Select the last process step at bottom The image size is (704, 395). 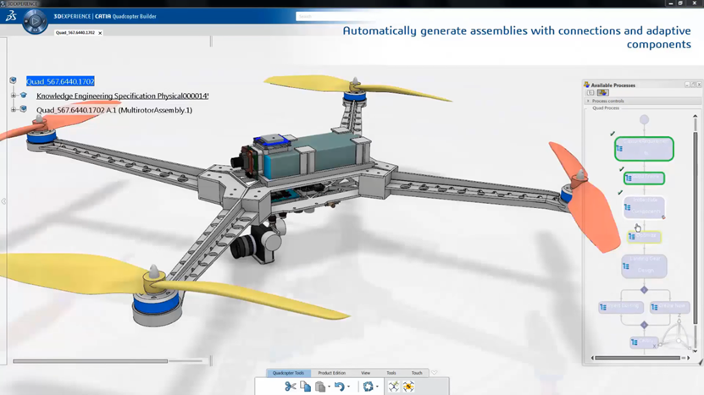click(645, 342)
